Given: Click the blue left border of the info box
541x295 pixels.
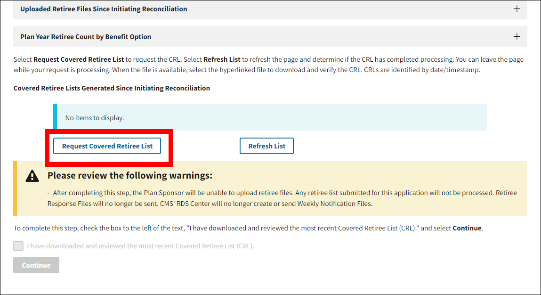Looking at the screenshot, I should (x=55, y=117).
